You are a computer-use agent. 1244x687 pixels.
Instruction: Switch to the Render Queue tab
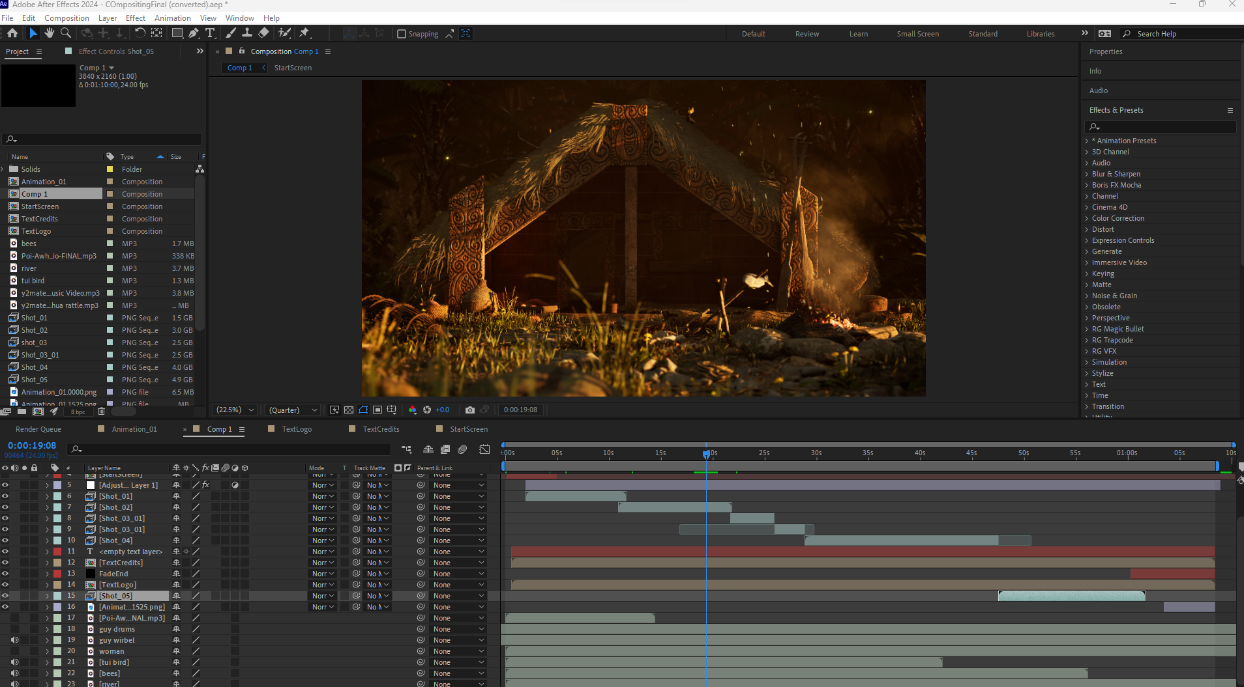[x=38, y=429]
